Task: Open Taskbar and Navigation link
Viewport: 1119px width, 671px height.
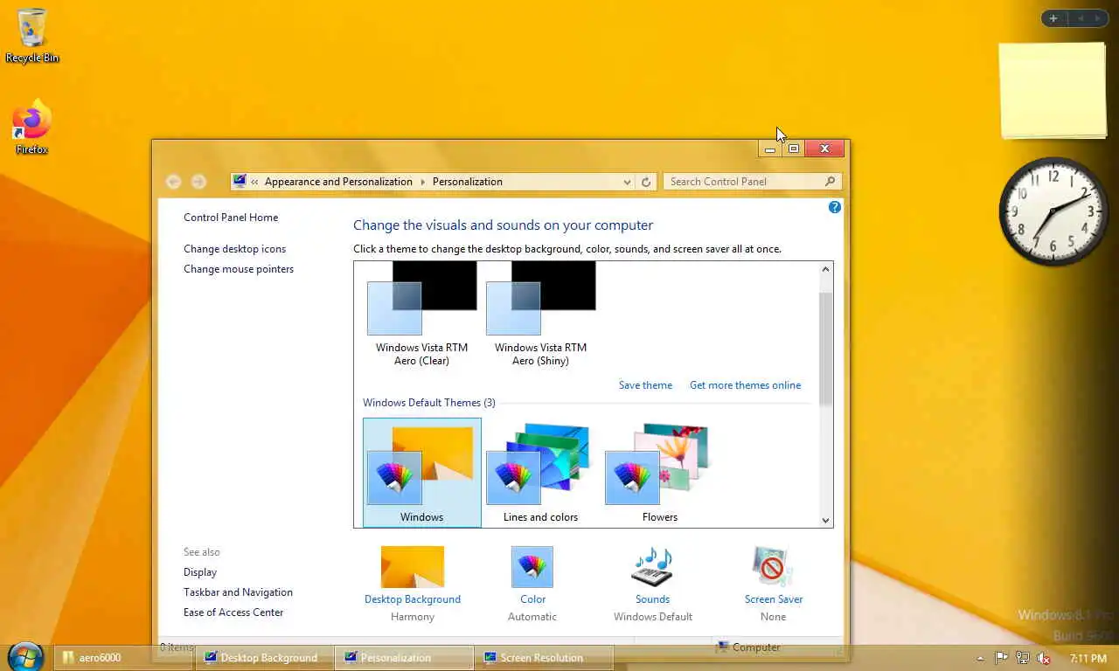Action: pyautogui.click(x=238, y=592)
